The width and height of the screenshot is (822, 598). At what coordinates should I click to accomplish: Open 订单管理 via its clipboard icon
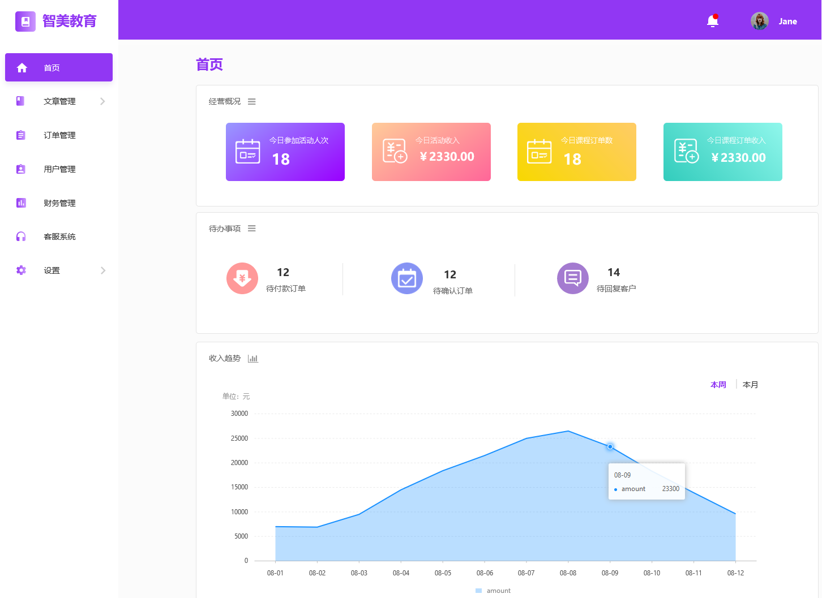click(x=21, y=135)
